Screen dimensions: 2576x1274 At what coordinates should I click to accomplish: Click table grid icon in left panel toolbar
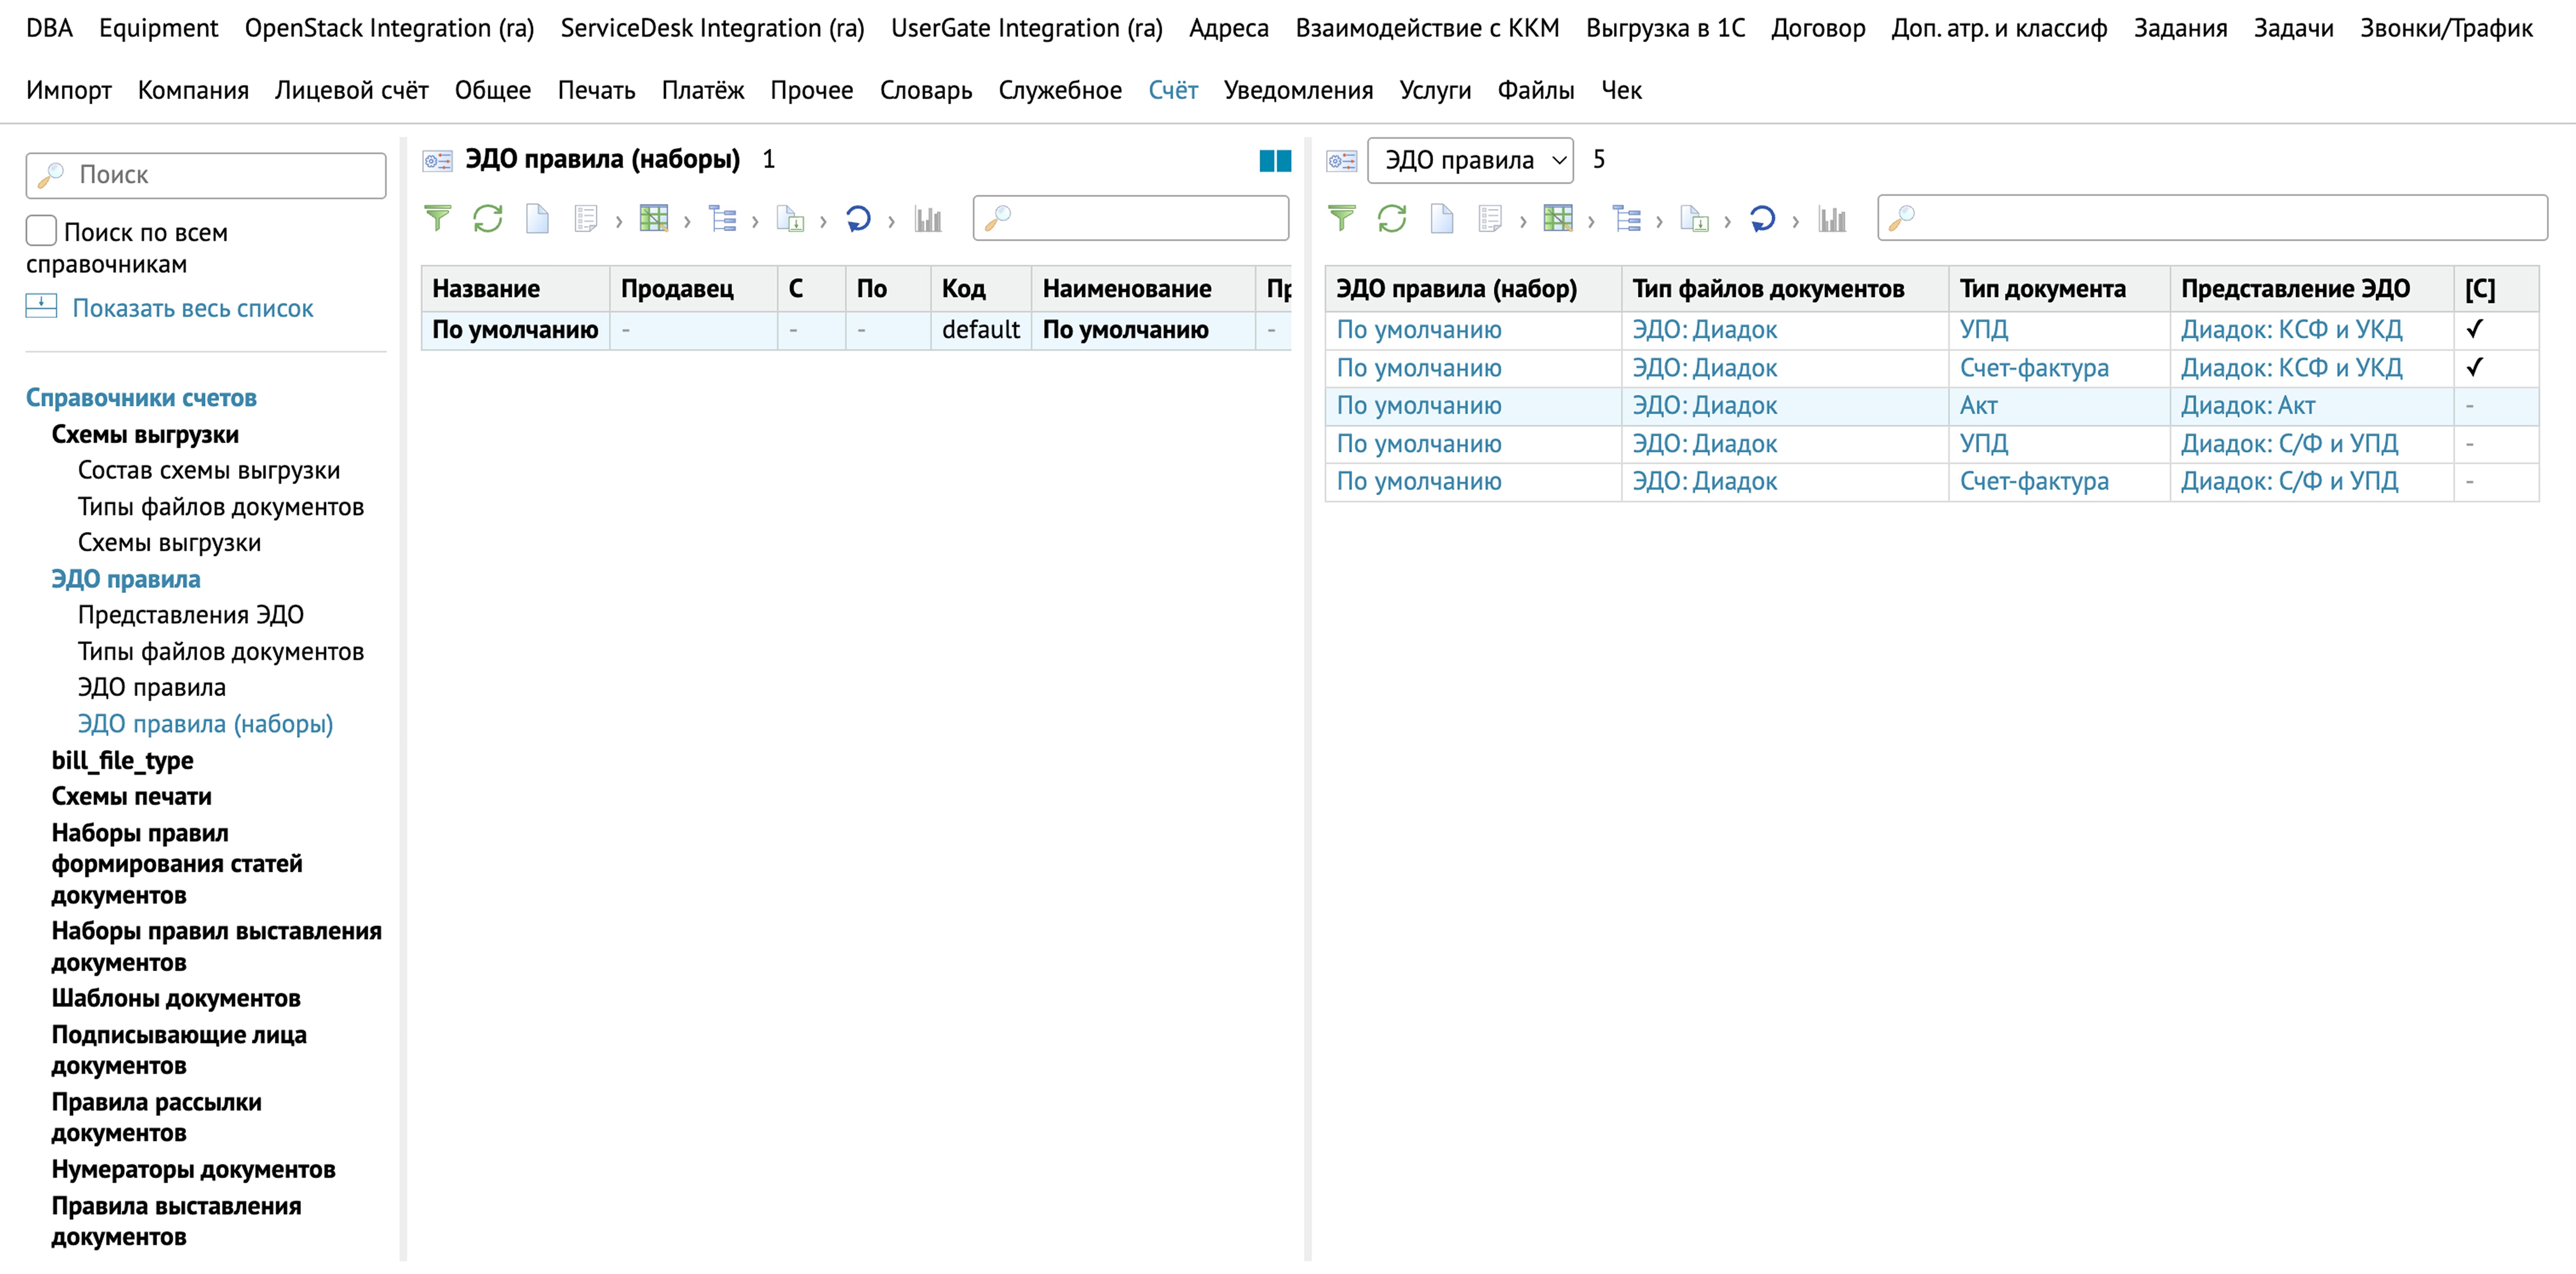[654, 218]
